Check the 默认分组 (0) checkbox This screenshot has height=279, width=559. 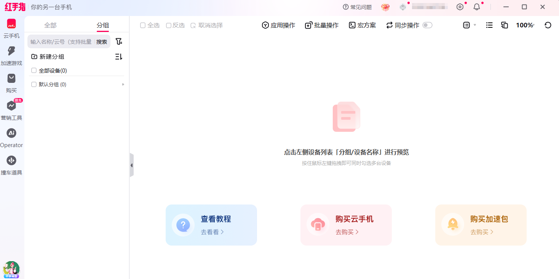coord(34,84)
